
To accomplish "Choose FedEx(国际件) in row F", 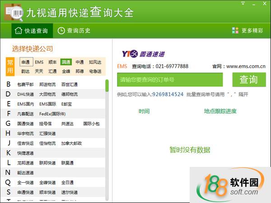I will pyautogui.click(x=52, y=114).
